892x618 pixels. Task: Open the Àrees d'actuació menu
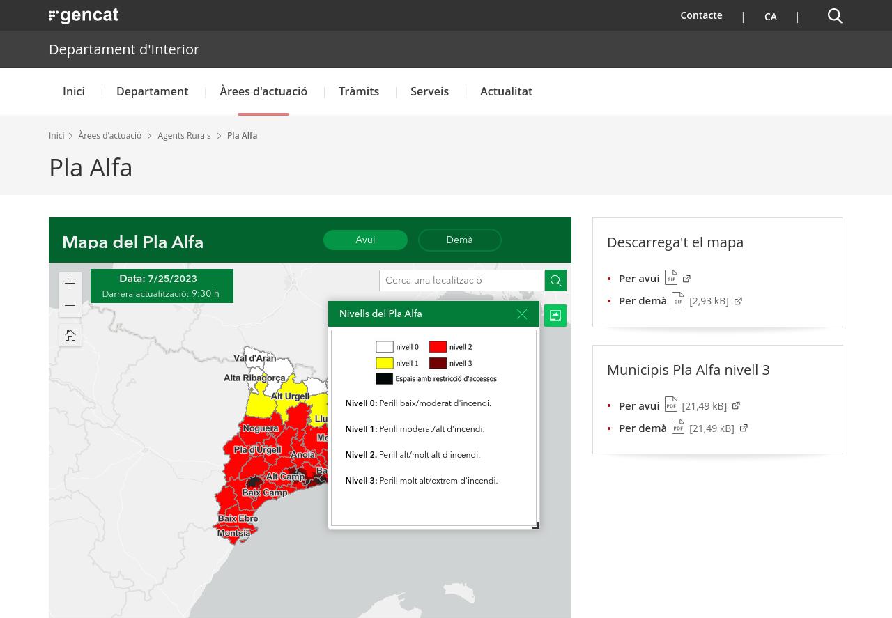[x=263, y=91]
